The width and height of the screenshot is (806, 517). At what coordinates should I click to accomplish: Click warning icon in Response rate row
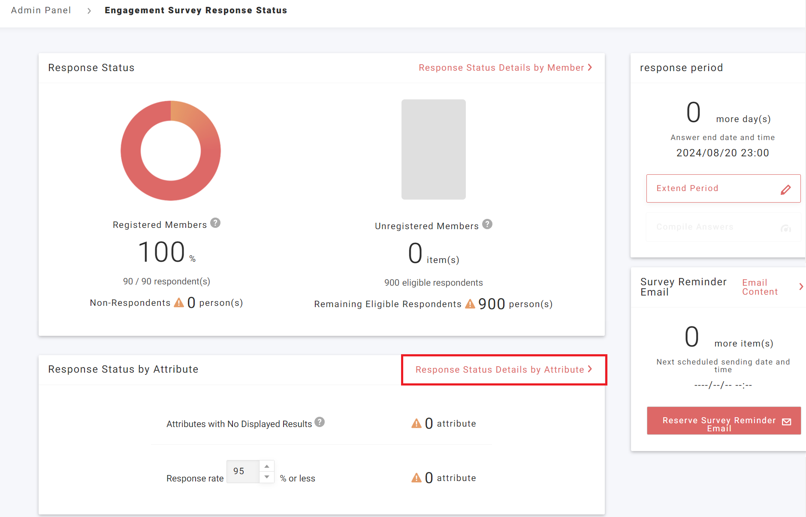[x=416, y=478]
